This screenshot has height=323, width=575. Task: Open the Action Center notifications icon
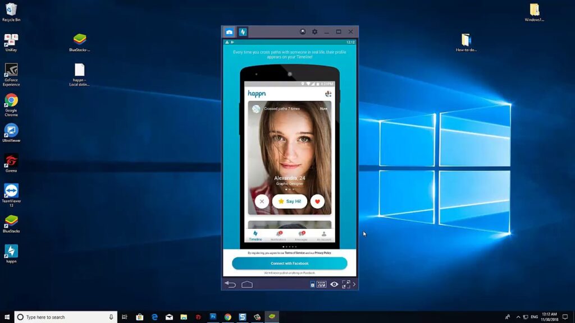565,317
